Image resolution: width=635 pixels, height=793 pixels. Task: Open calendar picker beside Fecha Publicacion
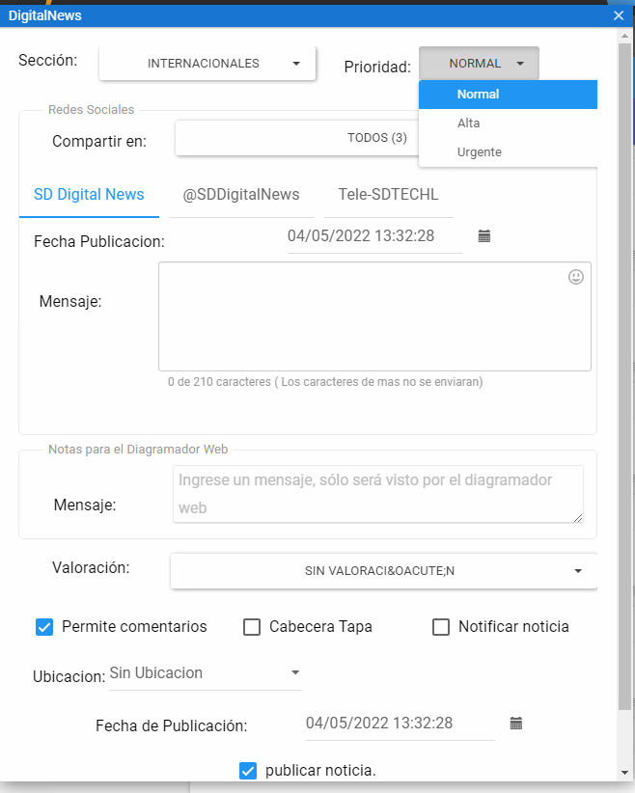click(x=484, y=236)
